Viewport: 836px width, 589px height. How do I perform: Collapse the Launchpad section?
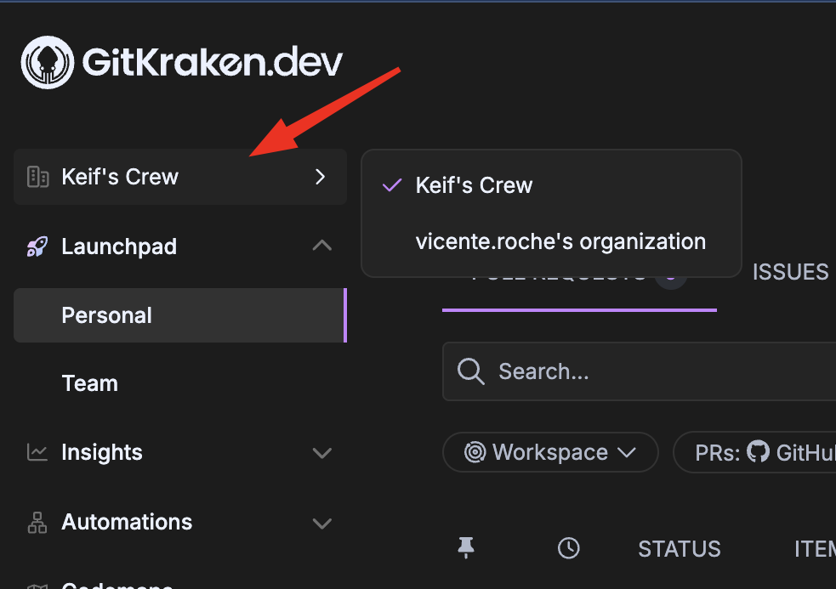click(x=322, y=246)
